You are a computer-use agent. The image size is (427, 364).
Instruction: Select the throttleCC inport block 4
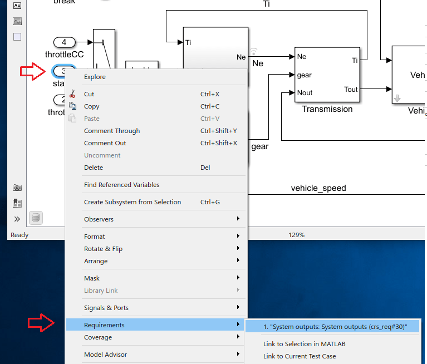65,42
